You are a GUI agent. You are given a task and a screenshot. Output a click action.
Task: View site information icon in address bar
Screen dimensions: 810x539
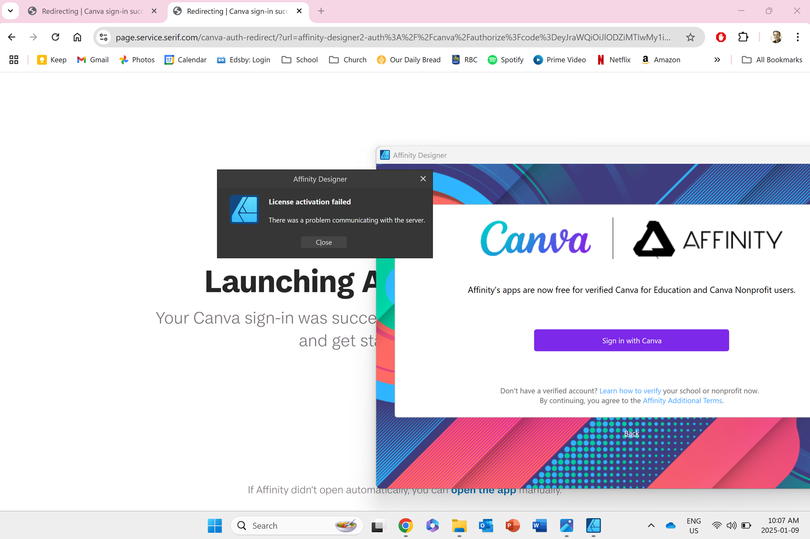click(x=104, y=37)
